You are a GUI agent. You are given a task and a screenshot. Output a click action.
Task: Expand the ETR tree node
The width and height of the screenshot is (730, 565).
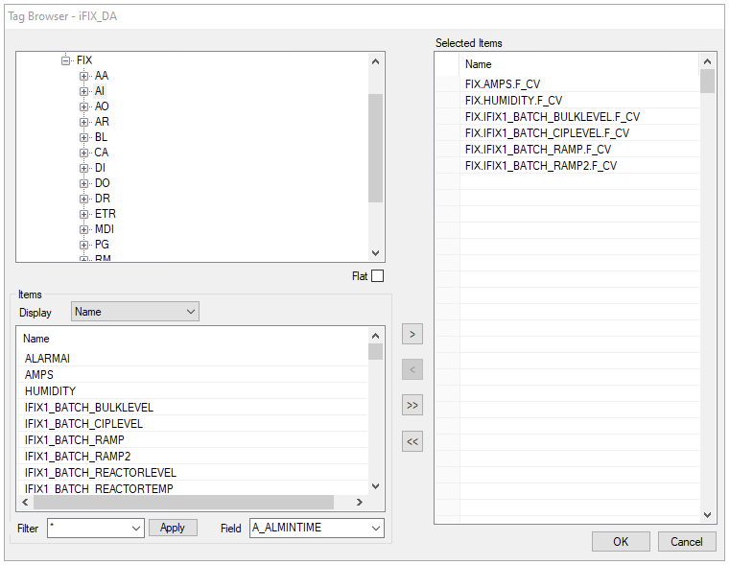coord(83,214)
